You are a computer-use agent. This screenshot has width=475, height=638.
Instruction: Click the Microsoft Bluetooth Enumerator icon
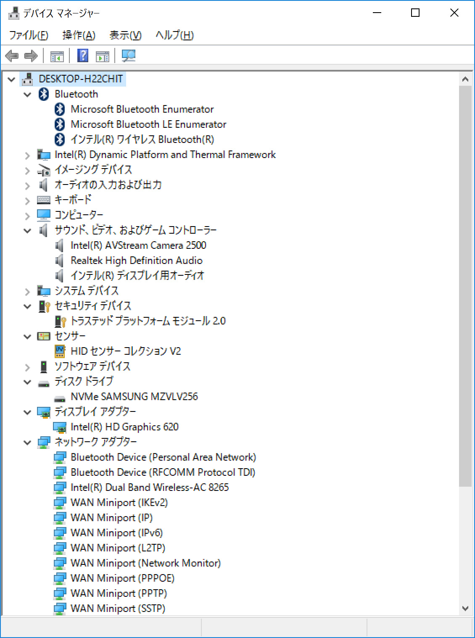point(60,109)
